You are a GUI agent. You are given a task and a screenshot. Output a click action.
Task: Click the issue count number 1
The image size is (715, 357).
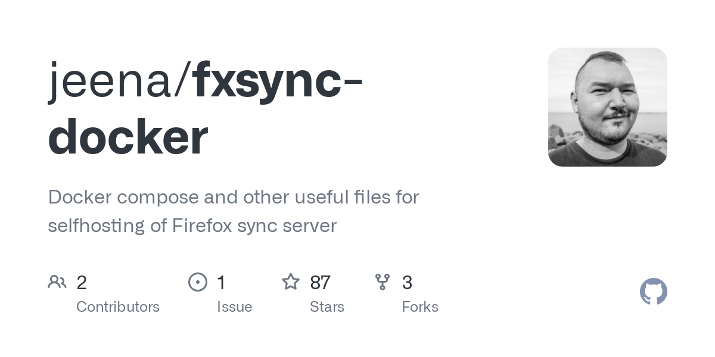tap(221, 283)
